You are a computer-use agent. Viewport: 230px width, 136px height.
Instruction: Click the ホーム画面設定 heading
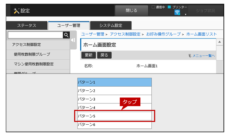pos(100,45)
